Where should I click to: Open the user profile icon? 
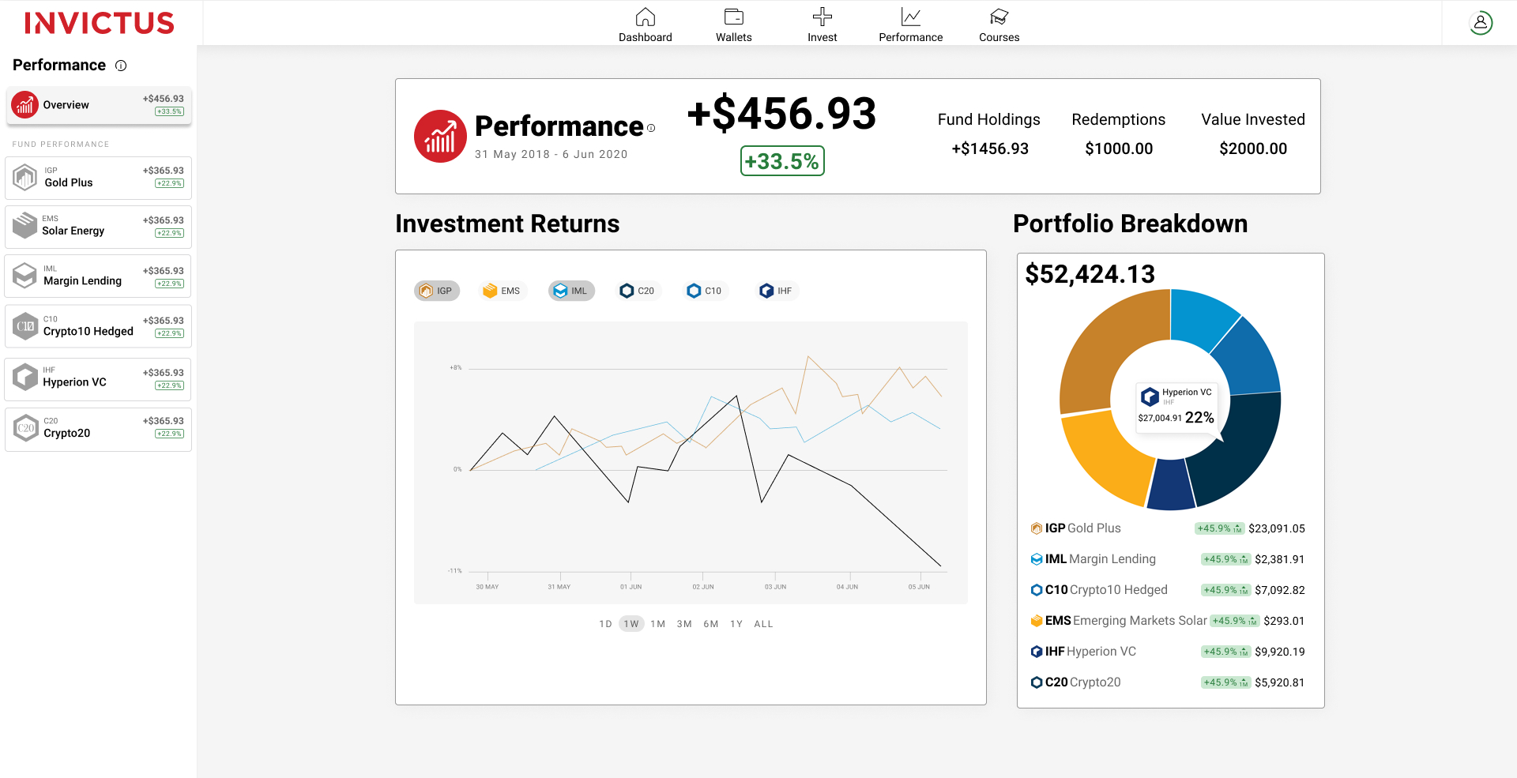coord(1481,23)
